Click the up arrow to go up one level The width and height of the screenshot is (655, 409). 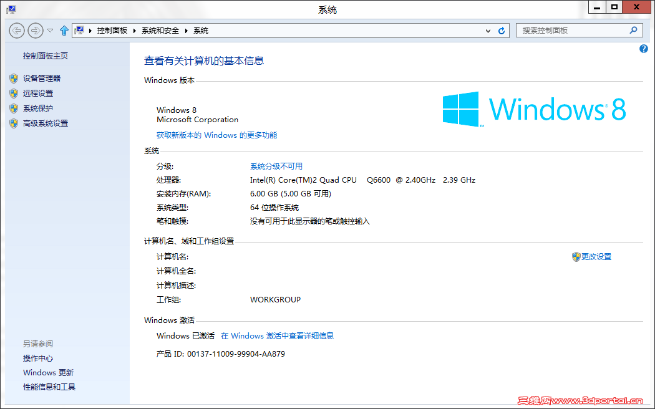click(x=64, y=30)
